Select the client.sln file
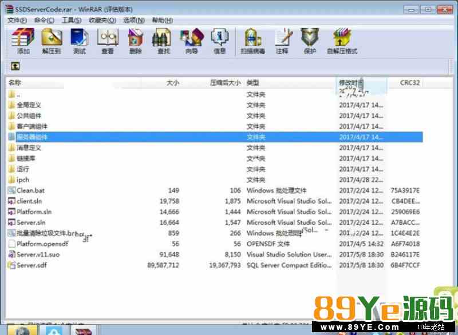 (x=215, y=201)
